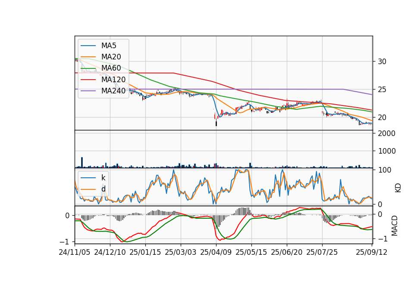Click the price axis tick label 20
Screen dimensions: 414x297
(382, 118)
